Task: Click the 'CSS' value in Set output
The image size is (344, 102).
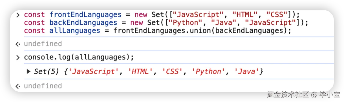Action: point(173,72)
